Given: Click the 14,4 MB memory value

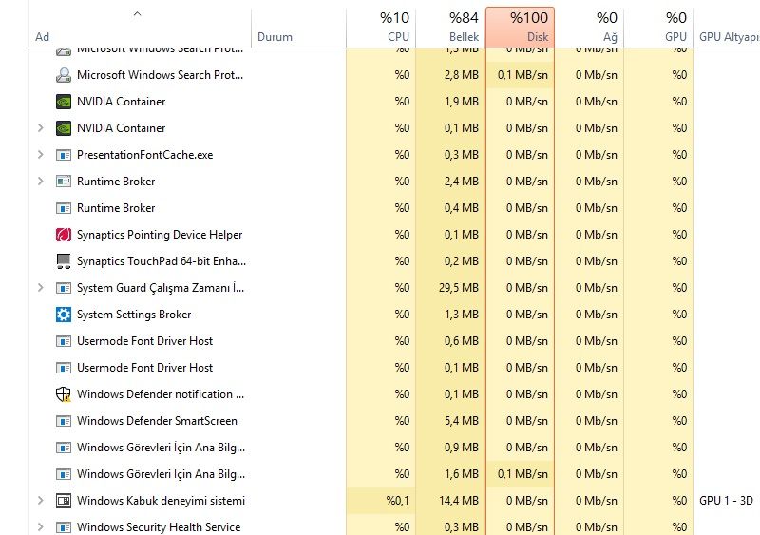Looking at the screenshot, I should (x=459, y=501).
